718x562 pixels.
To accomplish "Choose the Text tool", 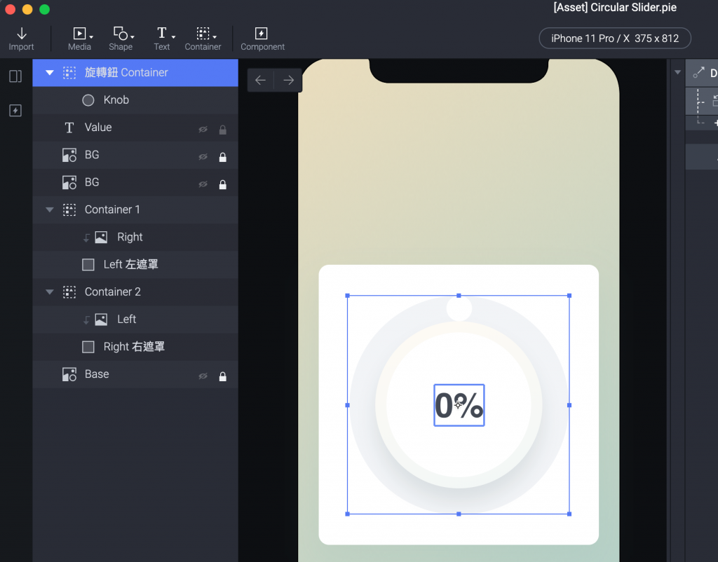I will tap(162, 39).
